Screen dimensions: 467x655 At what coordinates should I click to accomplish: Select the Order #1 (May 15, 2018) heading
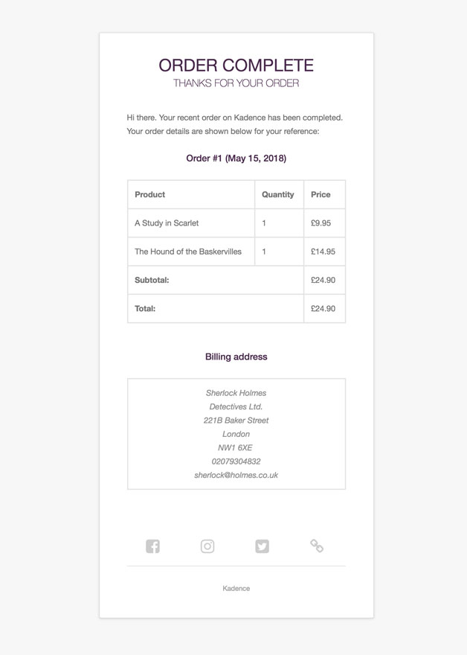click(x=236, y=159)
